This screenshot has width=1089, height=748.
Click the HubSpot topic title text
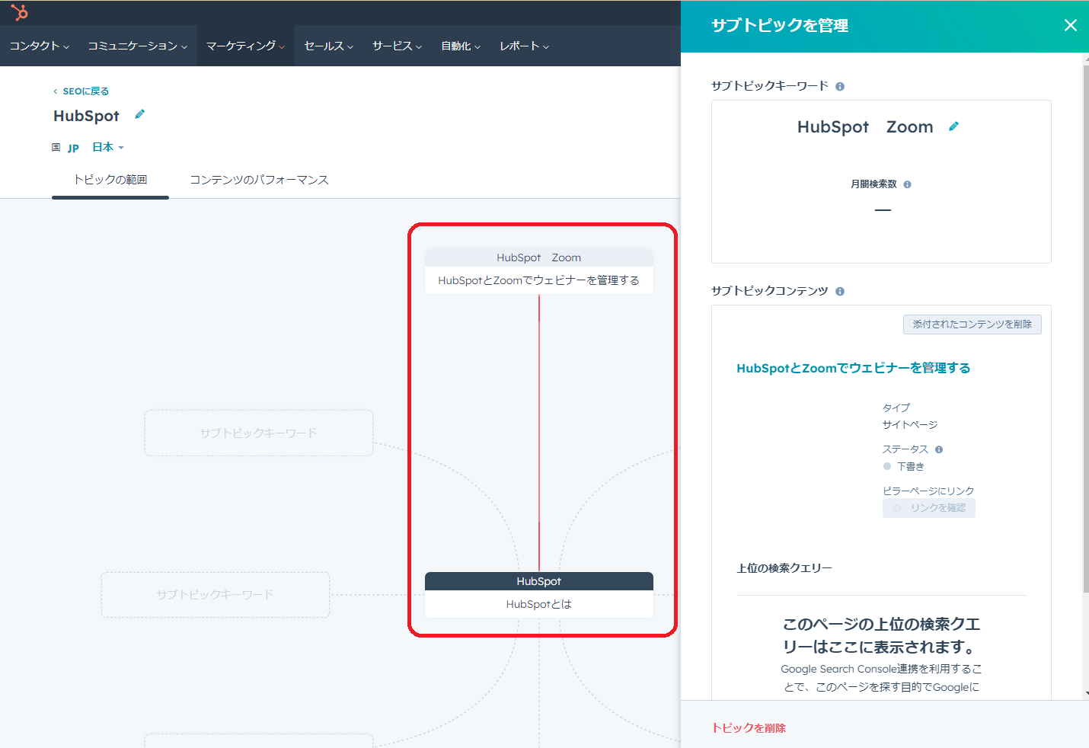86,116
